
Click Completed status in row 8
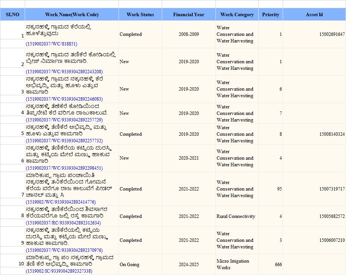(131, 216)
